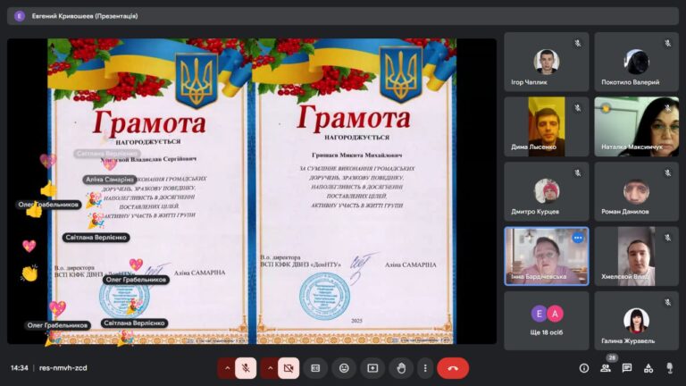Screen dimensions: 686x386
Task: Click muted mic icon on Роман Данилов tile
Action: (x=667, y=172)
